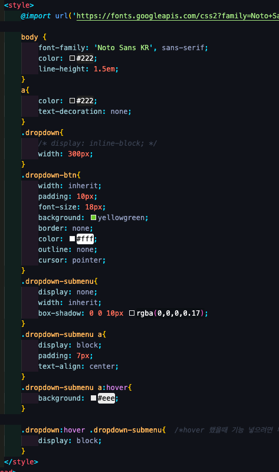279x472 pixels.
Task: Click the .dropdown-submenu{ selector
Action: coord(60,281)
